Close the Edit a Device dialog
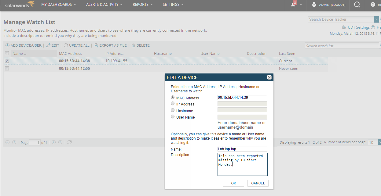Viewport: 381px width, 196px height. (269, 77)
